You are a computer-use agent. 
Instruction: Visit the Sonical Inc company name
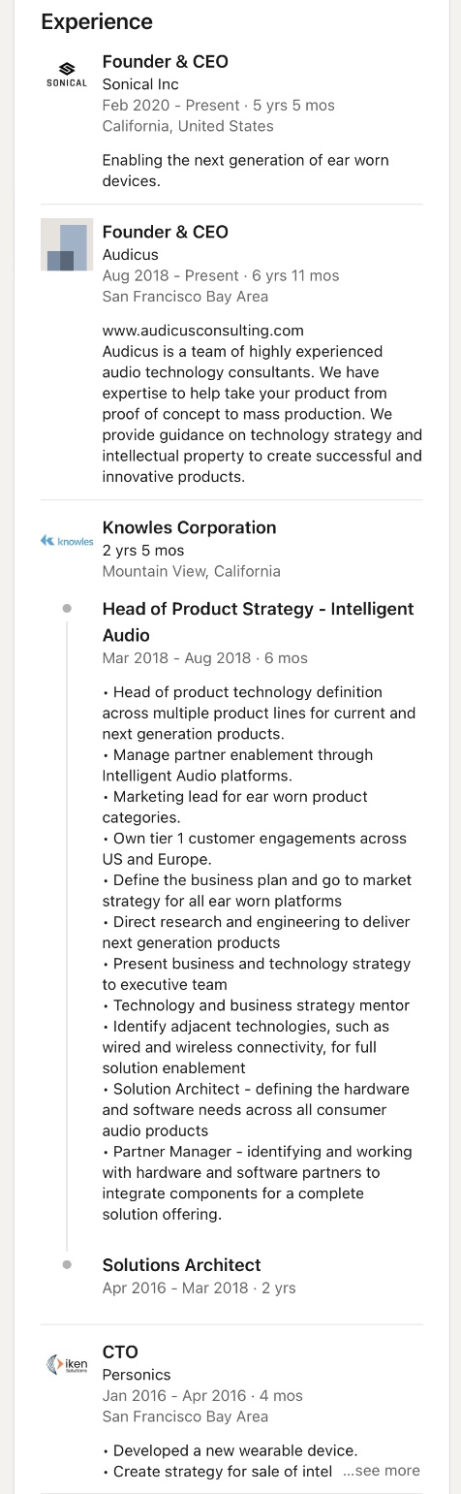click(140, 84)
